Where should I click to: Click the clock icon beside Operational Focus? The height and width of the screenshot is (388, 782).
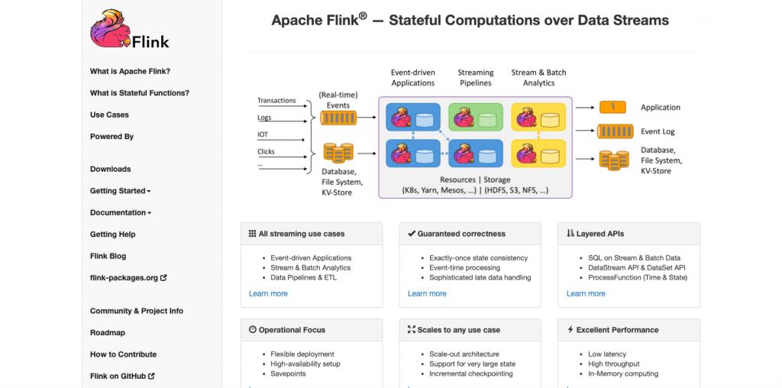252,329
